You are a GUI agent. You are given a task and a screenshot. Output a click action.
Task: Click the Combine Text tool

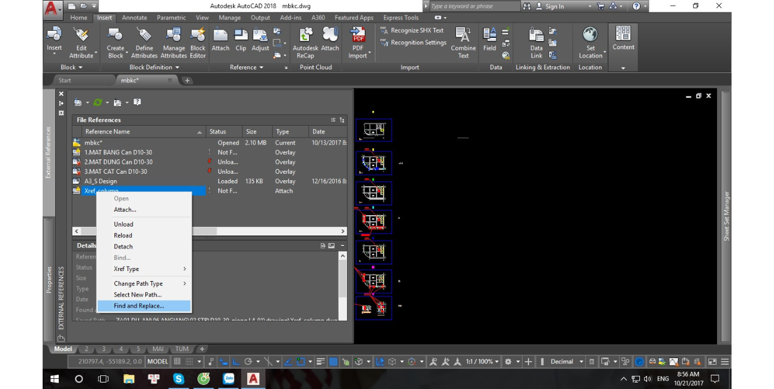click(x=463, y=43)
